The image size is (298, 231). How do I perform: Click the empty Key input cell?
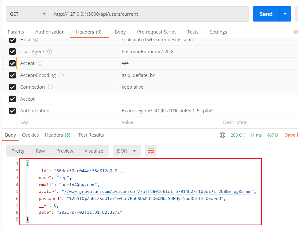(x=68, y=122)
